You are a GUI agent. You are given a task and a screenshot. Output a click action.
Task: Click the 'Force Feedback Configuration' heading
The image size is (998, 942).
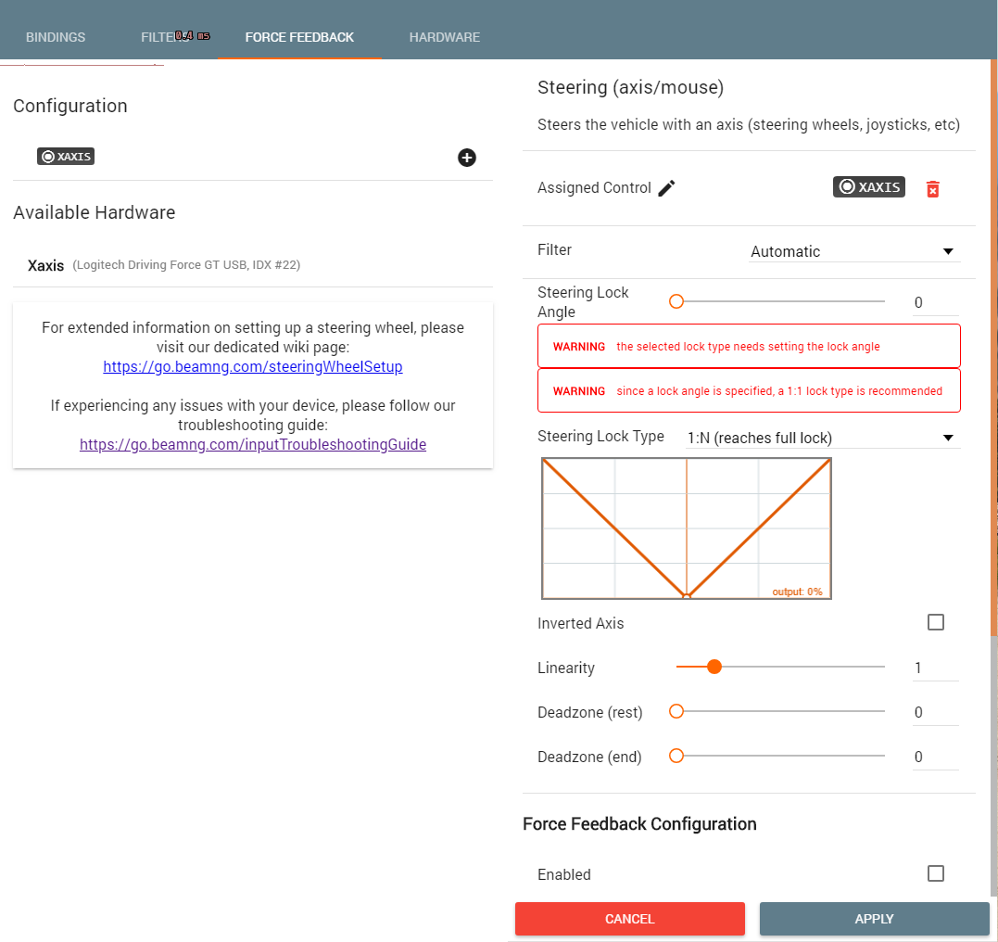(639, 824)
